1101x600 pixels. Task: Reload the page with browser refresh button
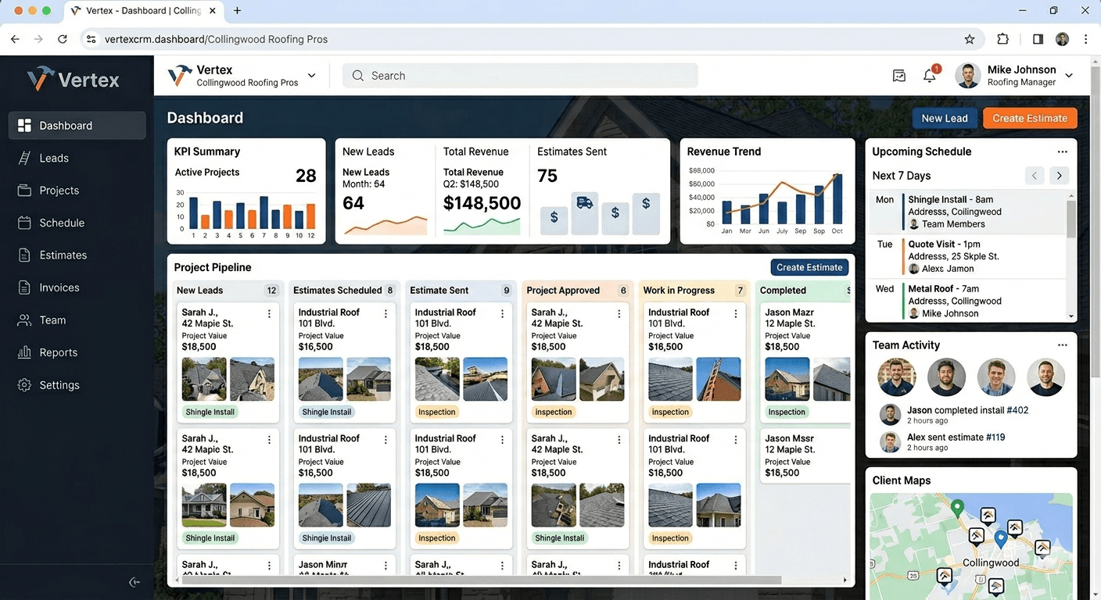point(63,39)
